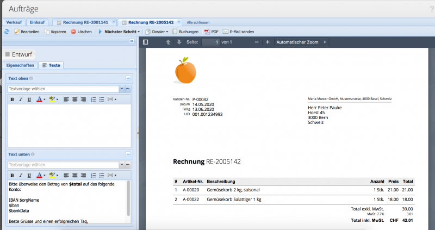Align left in Text oben editor
Screen dimensions: 435x230
pyautogui.click(x=66, y=100)
